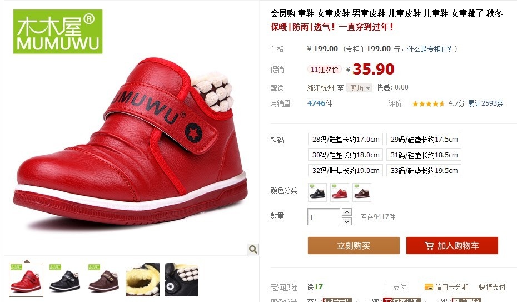The image size is (517, 302).
Task: Open the 累计2593条 reviews link
Action: [485, 103]
